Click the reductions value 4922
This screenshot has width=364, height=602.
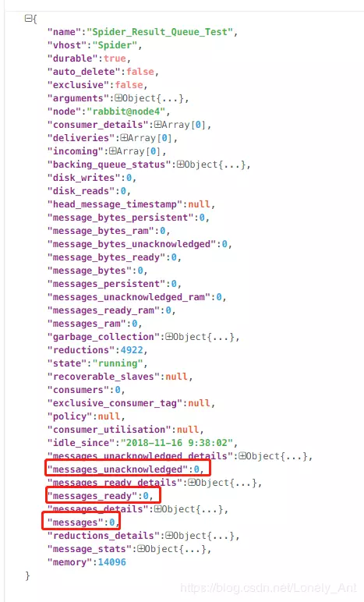tap(132, 350)
